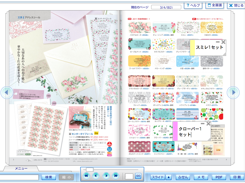The height and width of the screenshot is (183, 245).
Task: Click the GO button
Action: click(x=138, y=176)
